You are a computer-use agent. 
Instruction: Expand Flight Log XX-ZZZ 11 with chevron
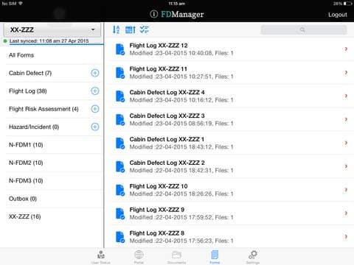[346, 73]
